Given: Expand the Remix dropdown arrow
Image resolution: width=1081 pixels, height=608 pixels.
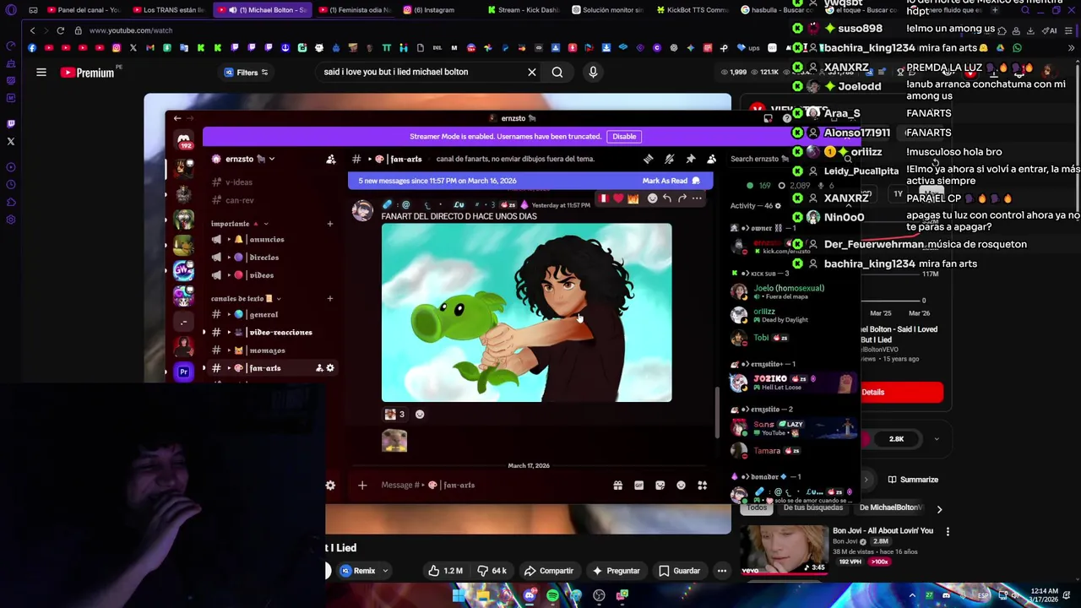Looking at the screenshot, I should click(385, 571).
